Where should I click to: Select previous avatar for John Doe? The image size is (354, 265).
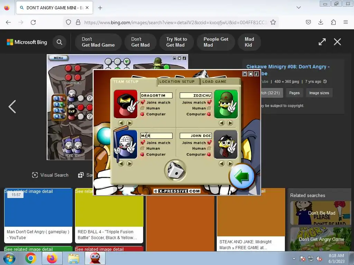(x=222, y=163)
